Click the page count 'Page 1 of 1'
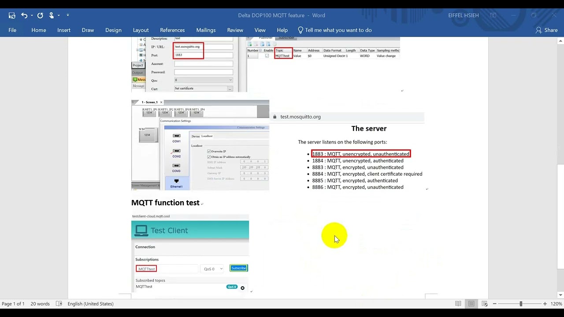This screenshot has height=317, width=564. (x=13, y=304)
